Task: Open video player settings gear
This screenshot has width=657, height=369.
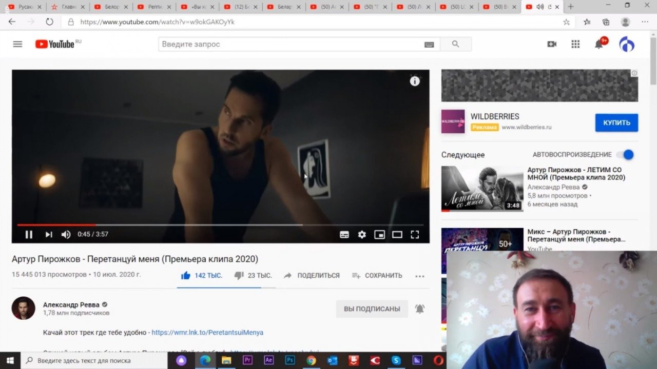Action: tap(362, 234)
